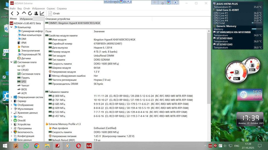
Task: Go up one level with the up arrow icon
Action: pyautogui.click(x=24, y=13)
